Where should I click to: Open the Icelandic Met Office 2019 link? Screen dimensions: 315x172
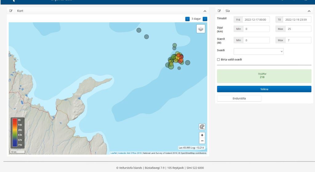tap(130, 153)
